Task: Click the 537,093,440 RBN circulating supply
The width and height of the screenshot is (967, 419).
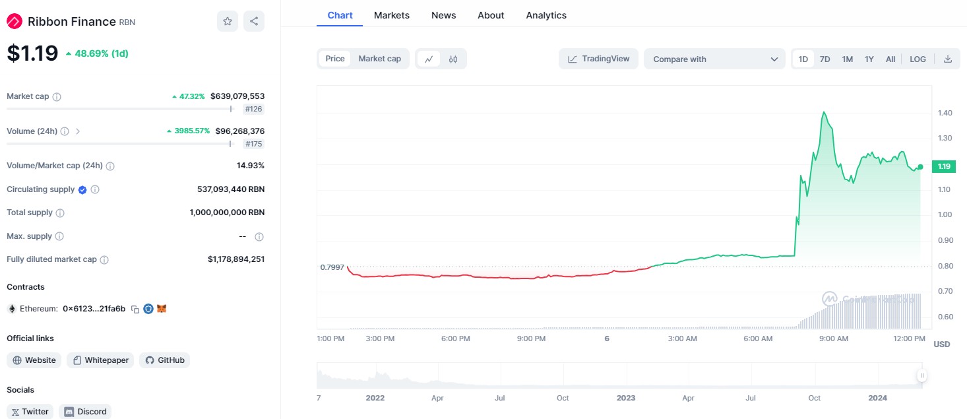Action: 231,189
